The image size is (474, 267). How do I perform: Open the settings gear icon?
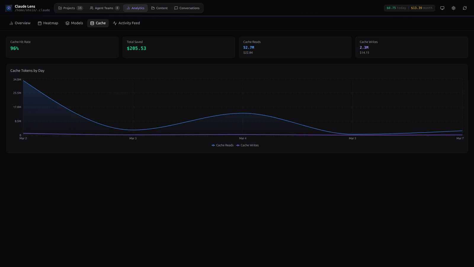point(453,8)
